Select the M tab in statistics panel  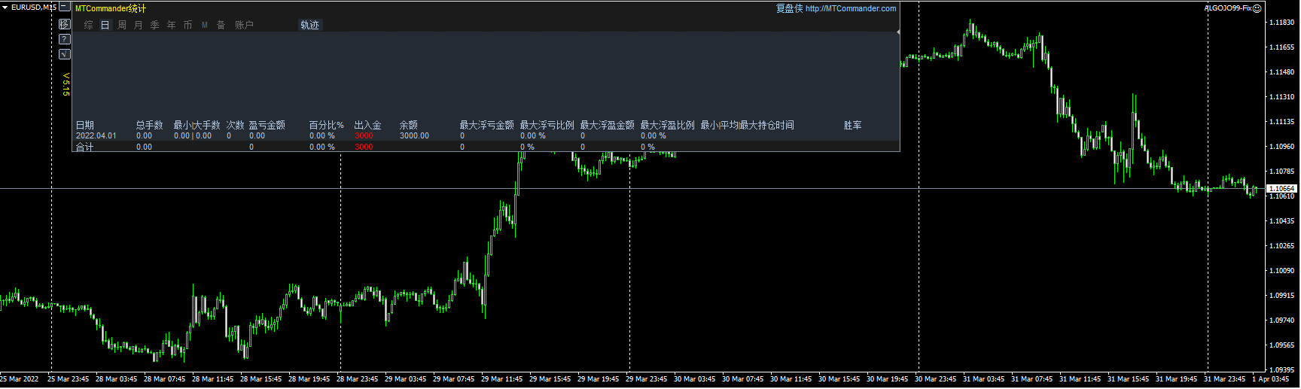(x=204, y=25)
